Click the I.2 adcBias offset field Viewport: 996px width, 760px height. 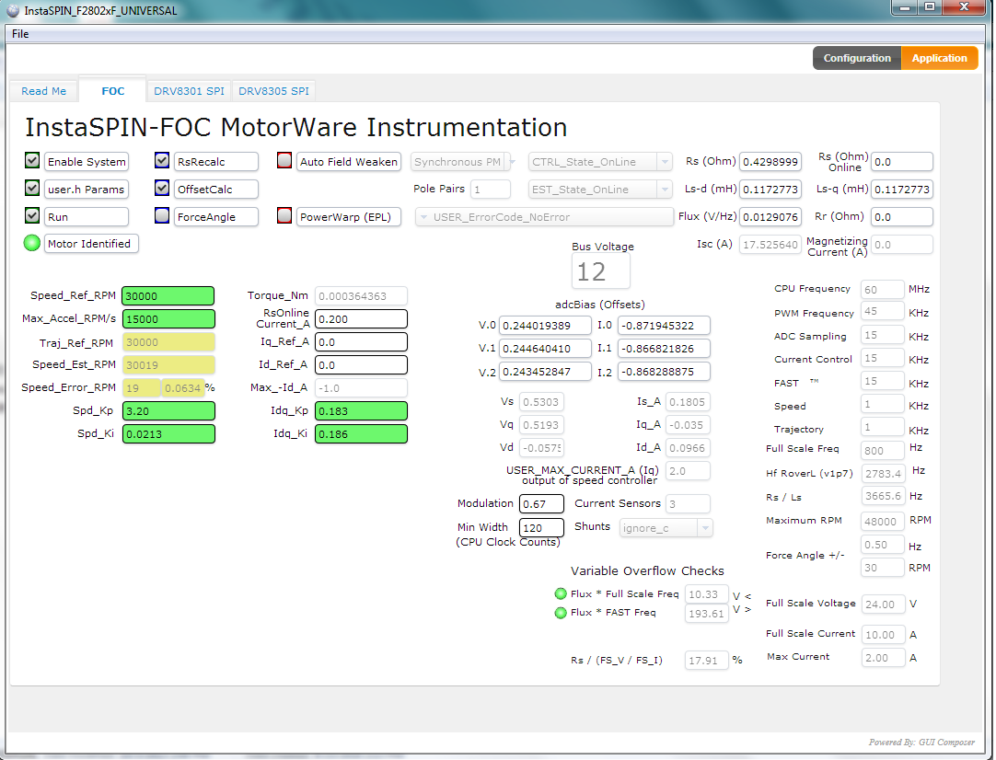(664, 372)
